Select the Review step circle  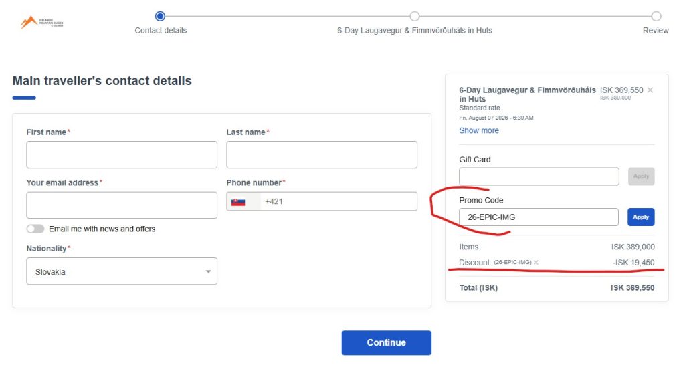tap(656, 16)
